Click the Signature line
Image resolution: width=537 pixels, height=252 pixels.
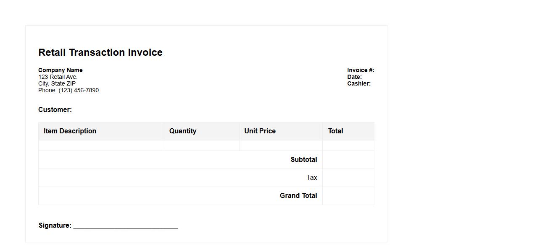[x=126, y=226]
